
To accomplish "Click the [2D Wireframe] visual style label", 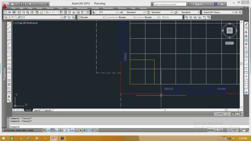I will click(x=30, y=23).
